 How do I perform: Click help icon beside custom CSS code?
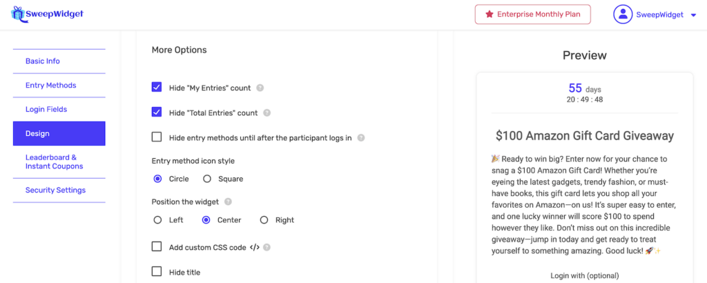tap(267, 247)
